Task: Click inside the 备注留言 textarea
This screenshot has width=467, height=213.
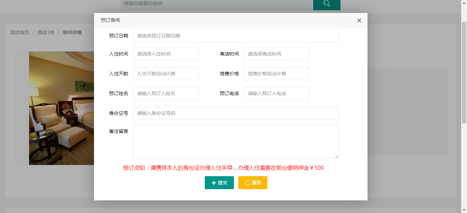Action: click(x=236, y=141)
